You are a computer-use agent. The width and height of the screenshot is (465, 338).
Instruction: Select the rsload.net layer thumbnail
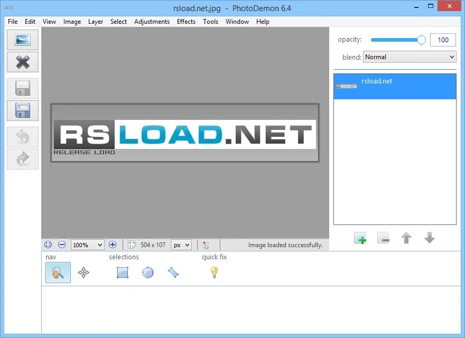click(346, 86)
